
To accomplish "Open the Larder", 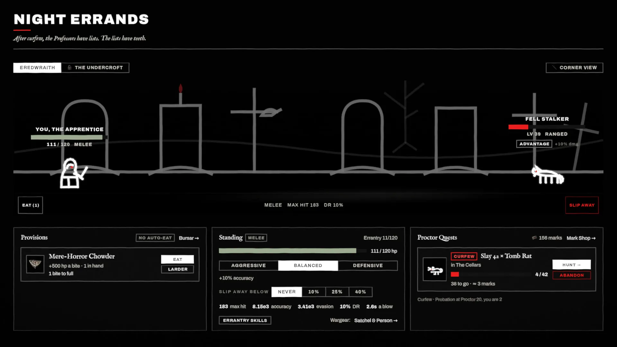I will pyautogui.click(x=177, y=269).
